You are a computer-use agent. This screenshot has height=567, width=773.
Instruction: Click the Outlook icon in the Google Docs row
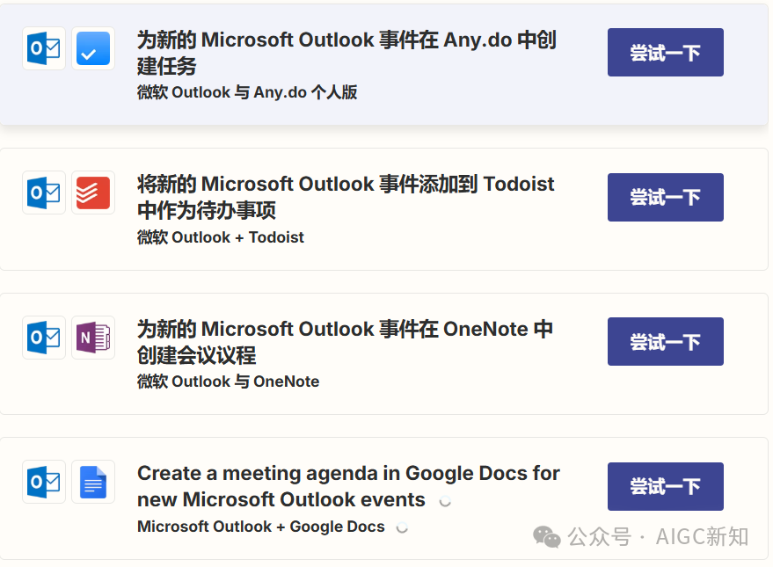[x=44, y=482]
